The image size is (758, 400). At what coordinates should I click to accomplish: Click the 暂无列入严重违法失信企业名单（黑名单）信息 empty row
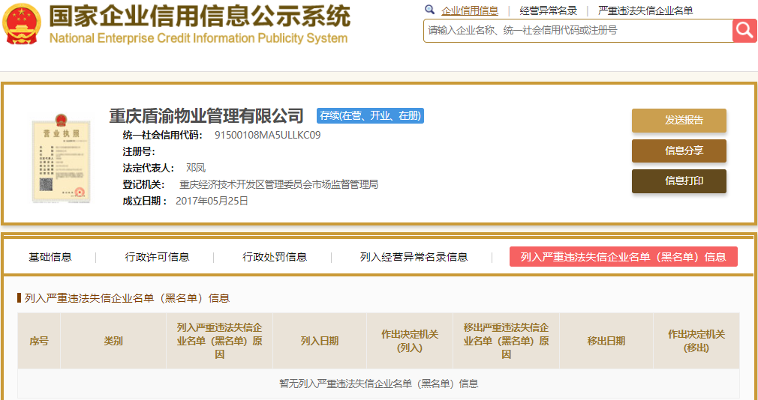point(378,384)
